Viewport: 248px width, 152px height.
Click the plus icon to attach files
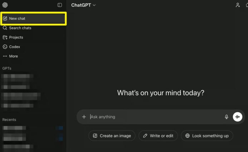pyautogui.click(x=84, y=117)
